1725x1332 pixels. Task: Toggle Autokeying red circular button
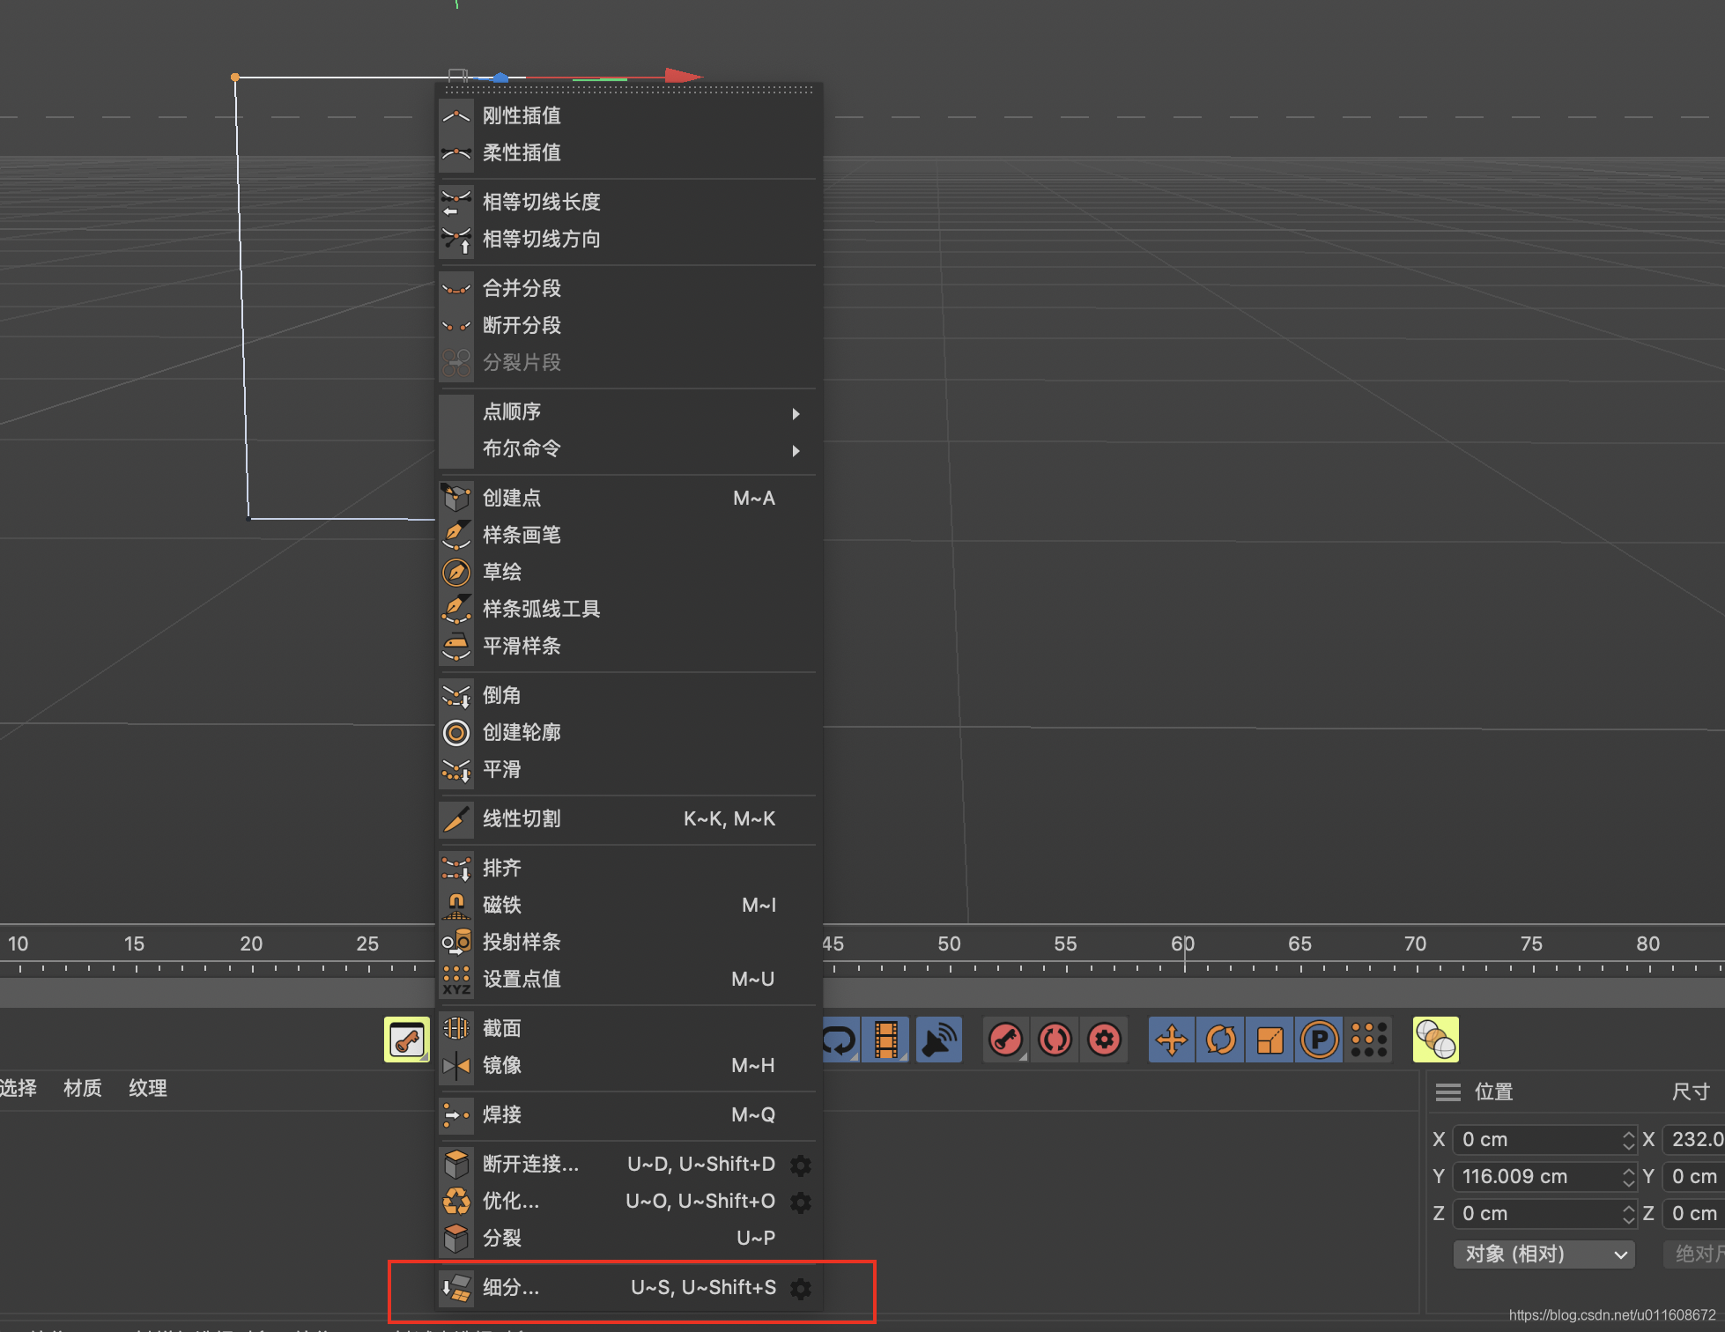click(1055, 1040)
